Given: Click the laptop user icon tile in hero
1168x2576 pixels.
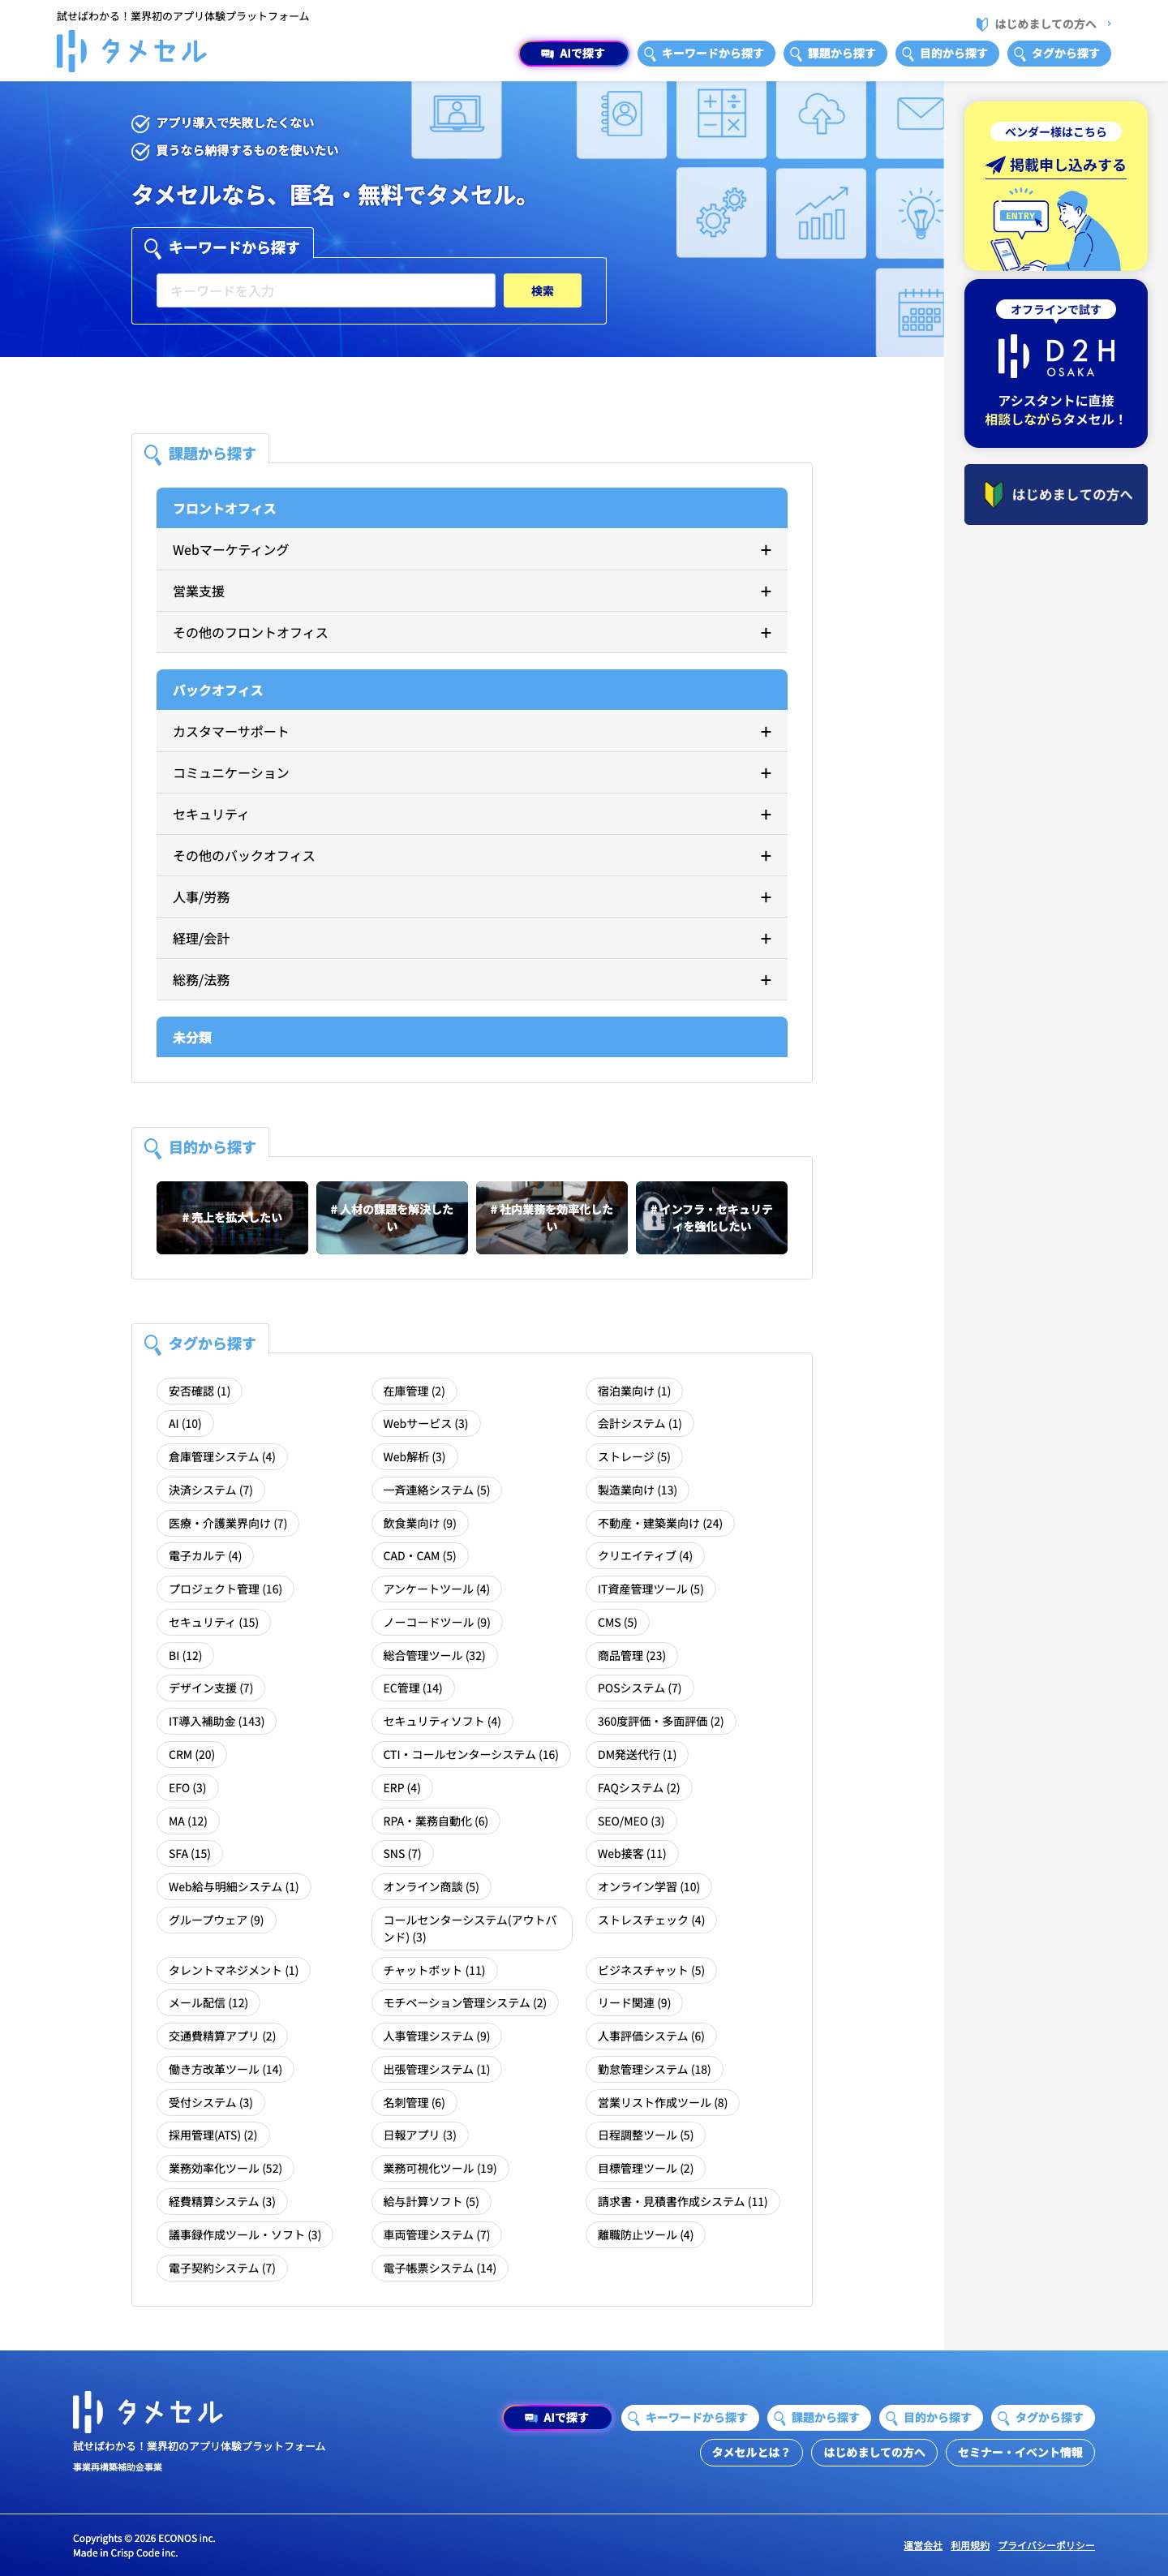Looking at the screenshot, I should 456,115.
